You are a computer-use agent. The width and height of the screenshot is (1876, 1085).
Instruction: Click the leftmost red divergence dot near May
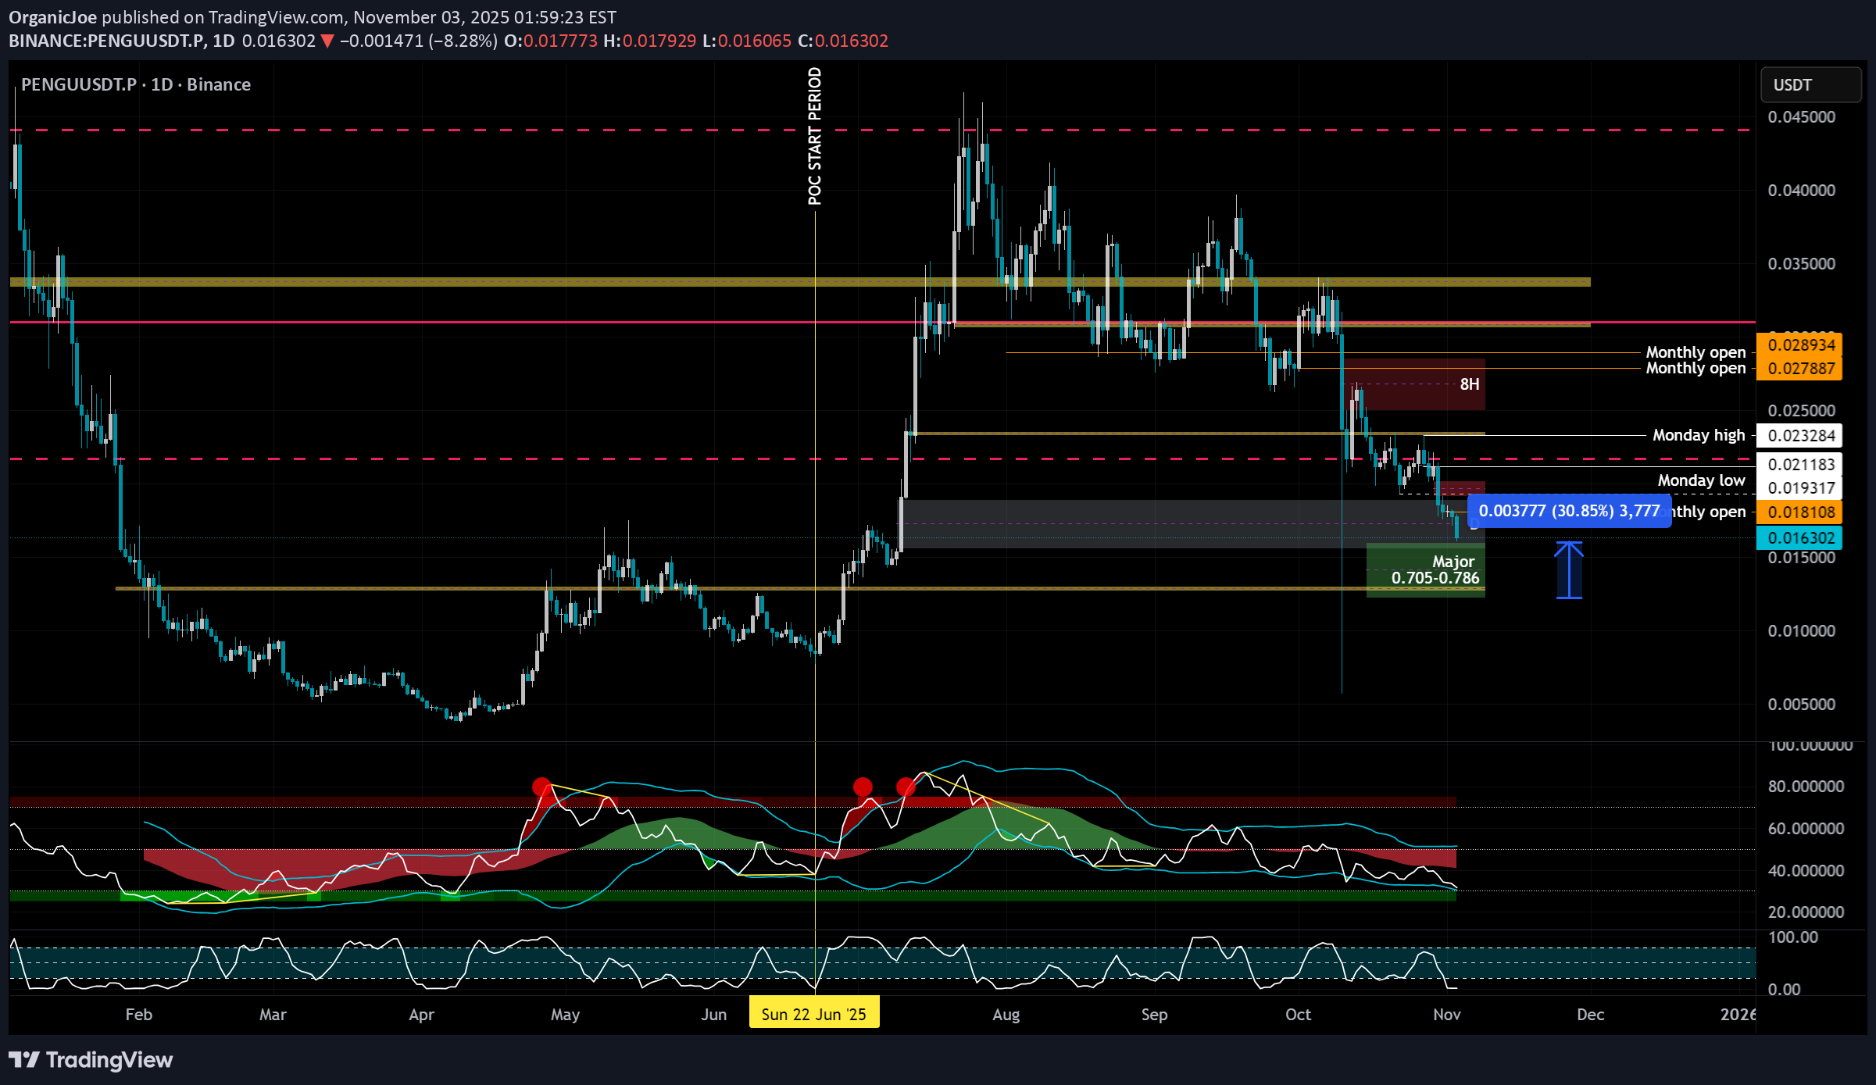(x=541, y=787)
